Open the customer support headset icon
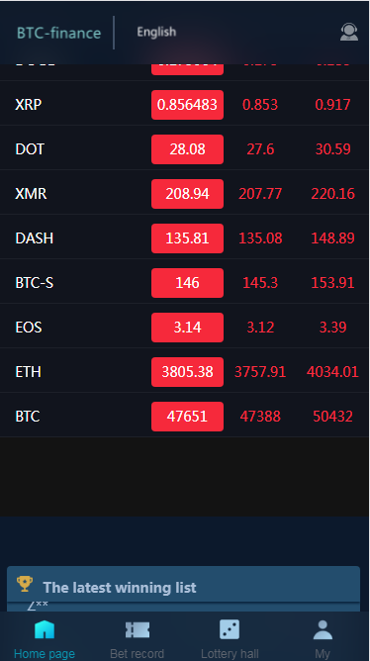Viewport: 370px width, 661px height. tap(349, 32)
